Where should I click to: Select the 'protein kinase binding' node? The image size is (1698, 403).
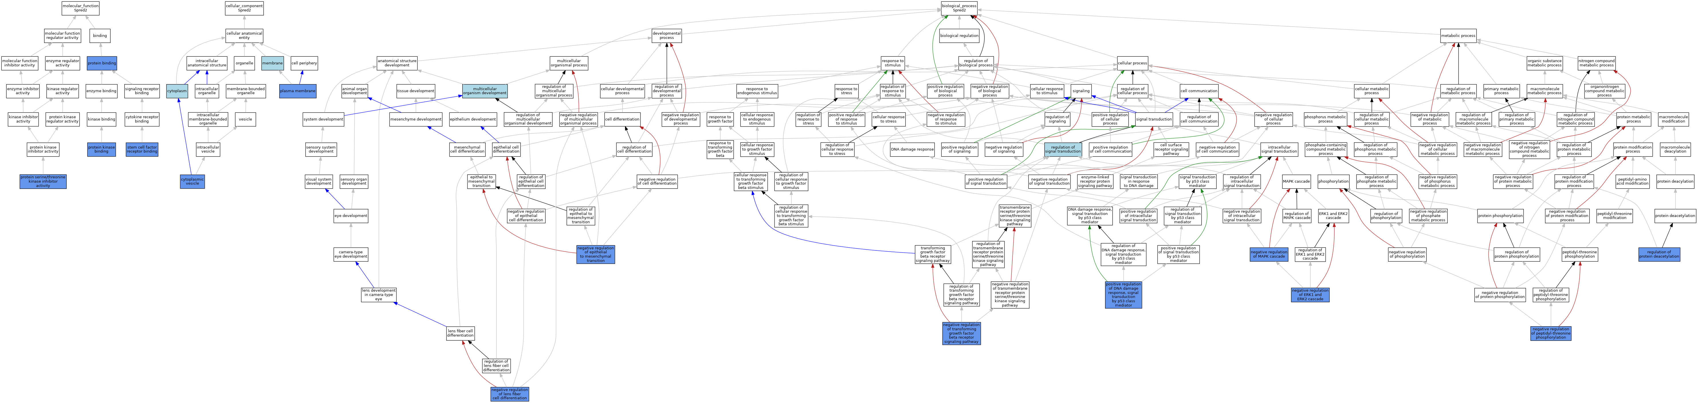click(101, 149)
